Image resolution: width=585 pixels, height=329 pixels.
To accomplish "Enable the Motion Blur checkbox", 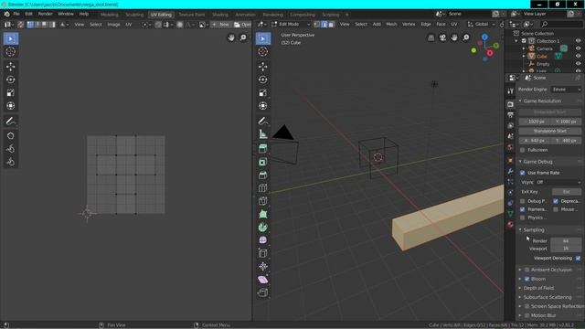I will [526, 315].
